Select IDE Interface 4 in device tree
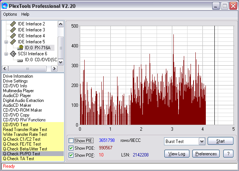Screen dimensions: 239x171 tap(31, 36)
